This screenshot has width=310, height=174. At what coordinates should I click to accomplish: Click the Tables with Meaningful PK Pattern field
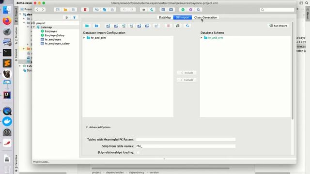click(186, 140)
